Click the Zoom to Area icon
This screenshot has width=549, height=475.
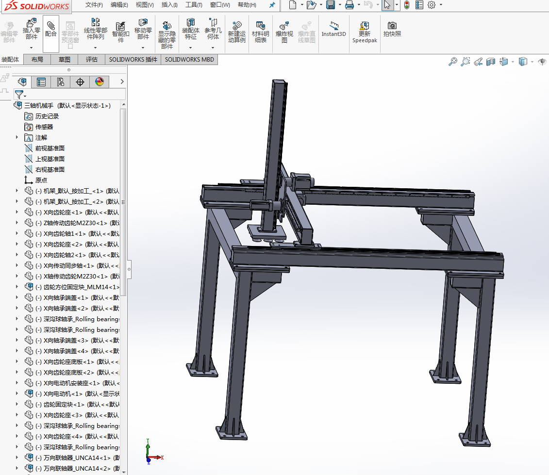pos(466,62)
